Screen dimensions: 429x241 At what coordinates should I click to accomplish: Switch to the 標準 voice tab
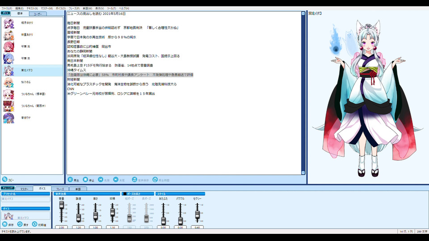coord(20,13)
